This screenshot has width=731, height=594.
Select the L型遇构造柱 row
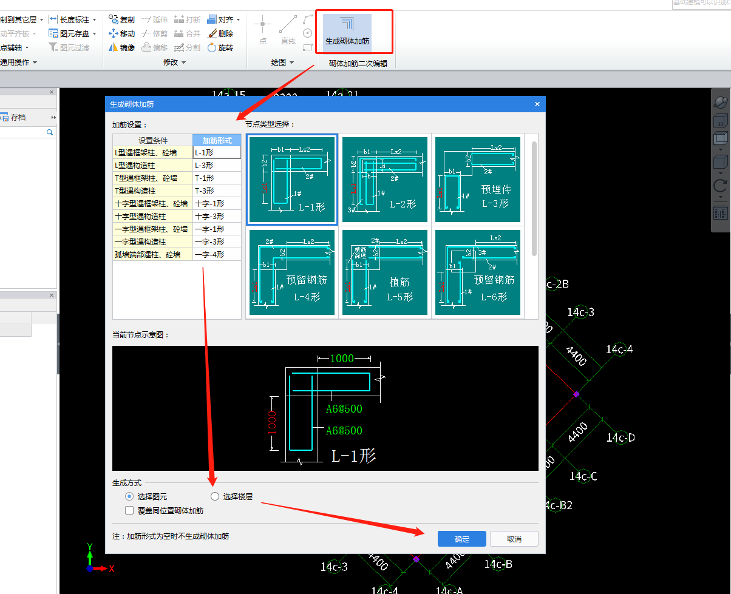coord(177,166)
